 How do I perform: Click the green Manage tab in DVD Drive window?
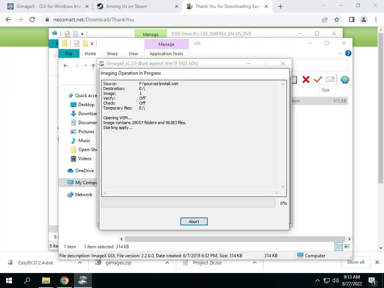click(151, 34)
